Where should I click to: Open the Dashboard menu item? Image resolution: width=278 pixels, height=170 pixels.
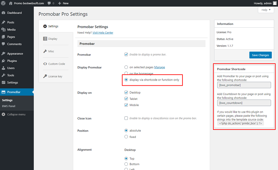click(x=14, y=13)
